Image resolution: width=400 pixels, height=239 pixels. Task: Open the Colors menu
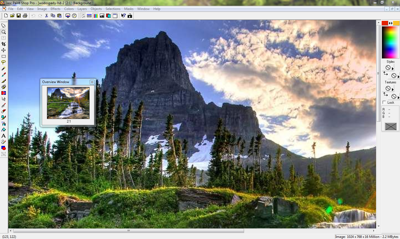[x=69, y=9]
